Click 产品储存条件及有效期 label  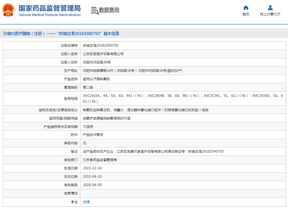click(60, 127)
